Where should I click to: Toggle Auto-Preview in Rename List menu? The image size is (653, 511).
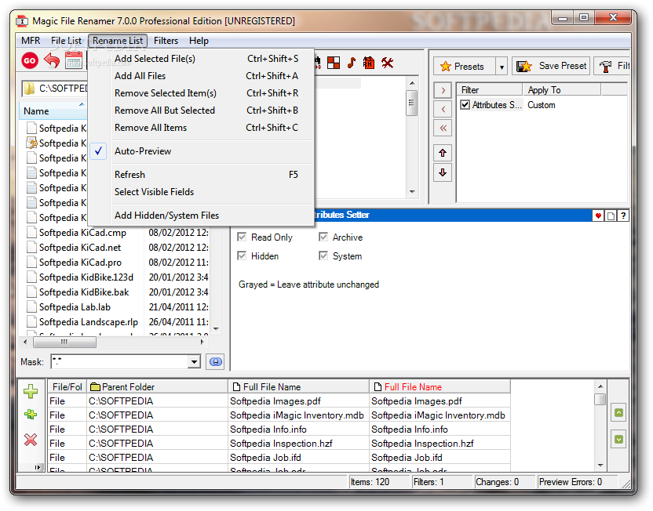pos(201,151)
